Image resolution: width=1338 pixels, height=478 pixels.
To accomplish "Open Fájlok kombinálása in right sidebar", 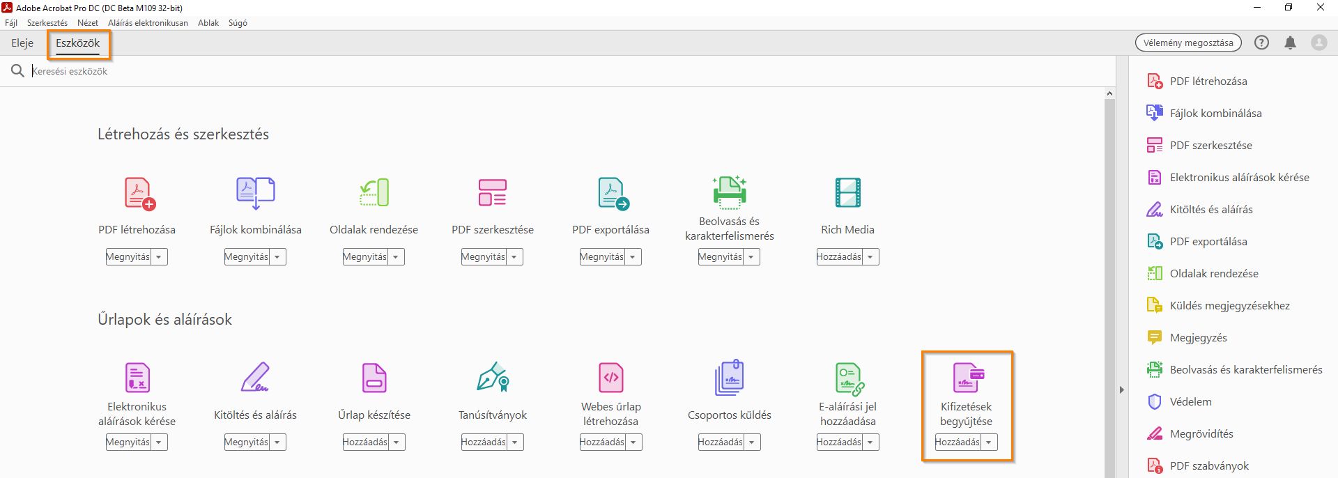I will 1204,114.
